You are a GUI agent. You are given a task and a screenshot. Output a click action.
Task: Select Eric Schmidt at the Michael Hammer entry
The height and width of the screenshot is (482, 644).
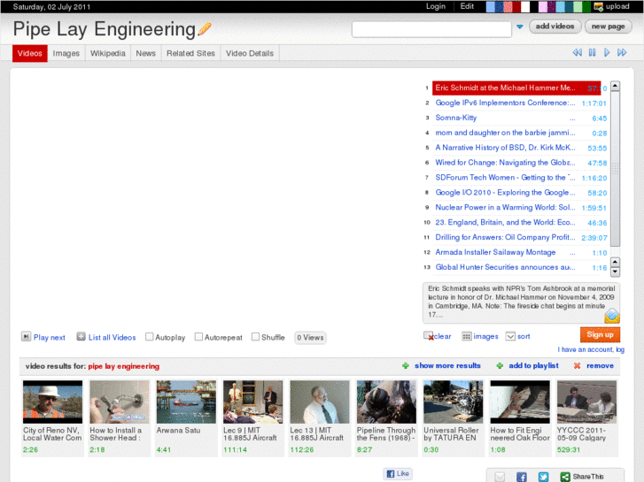(516, 88)
